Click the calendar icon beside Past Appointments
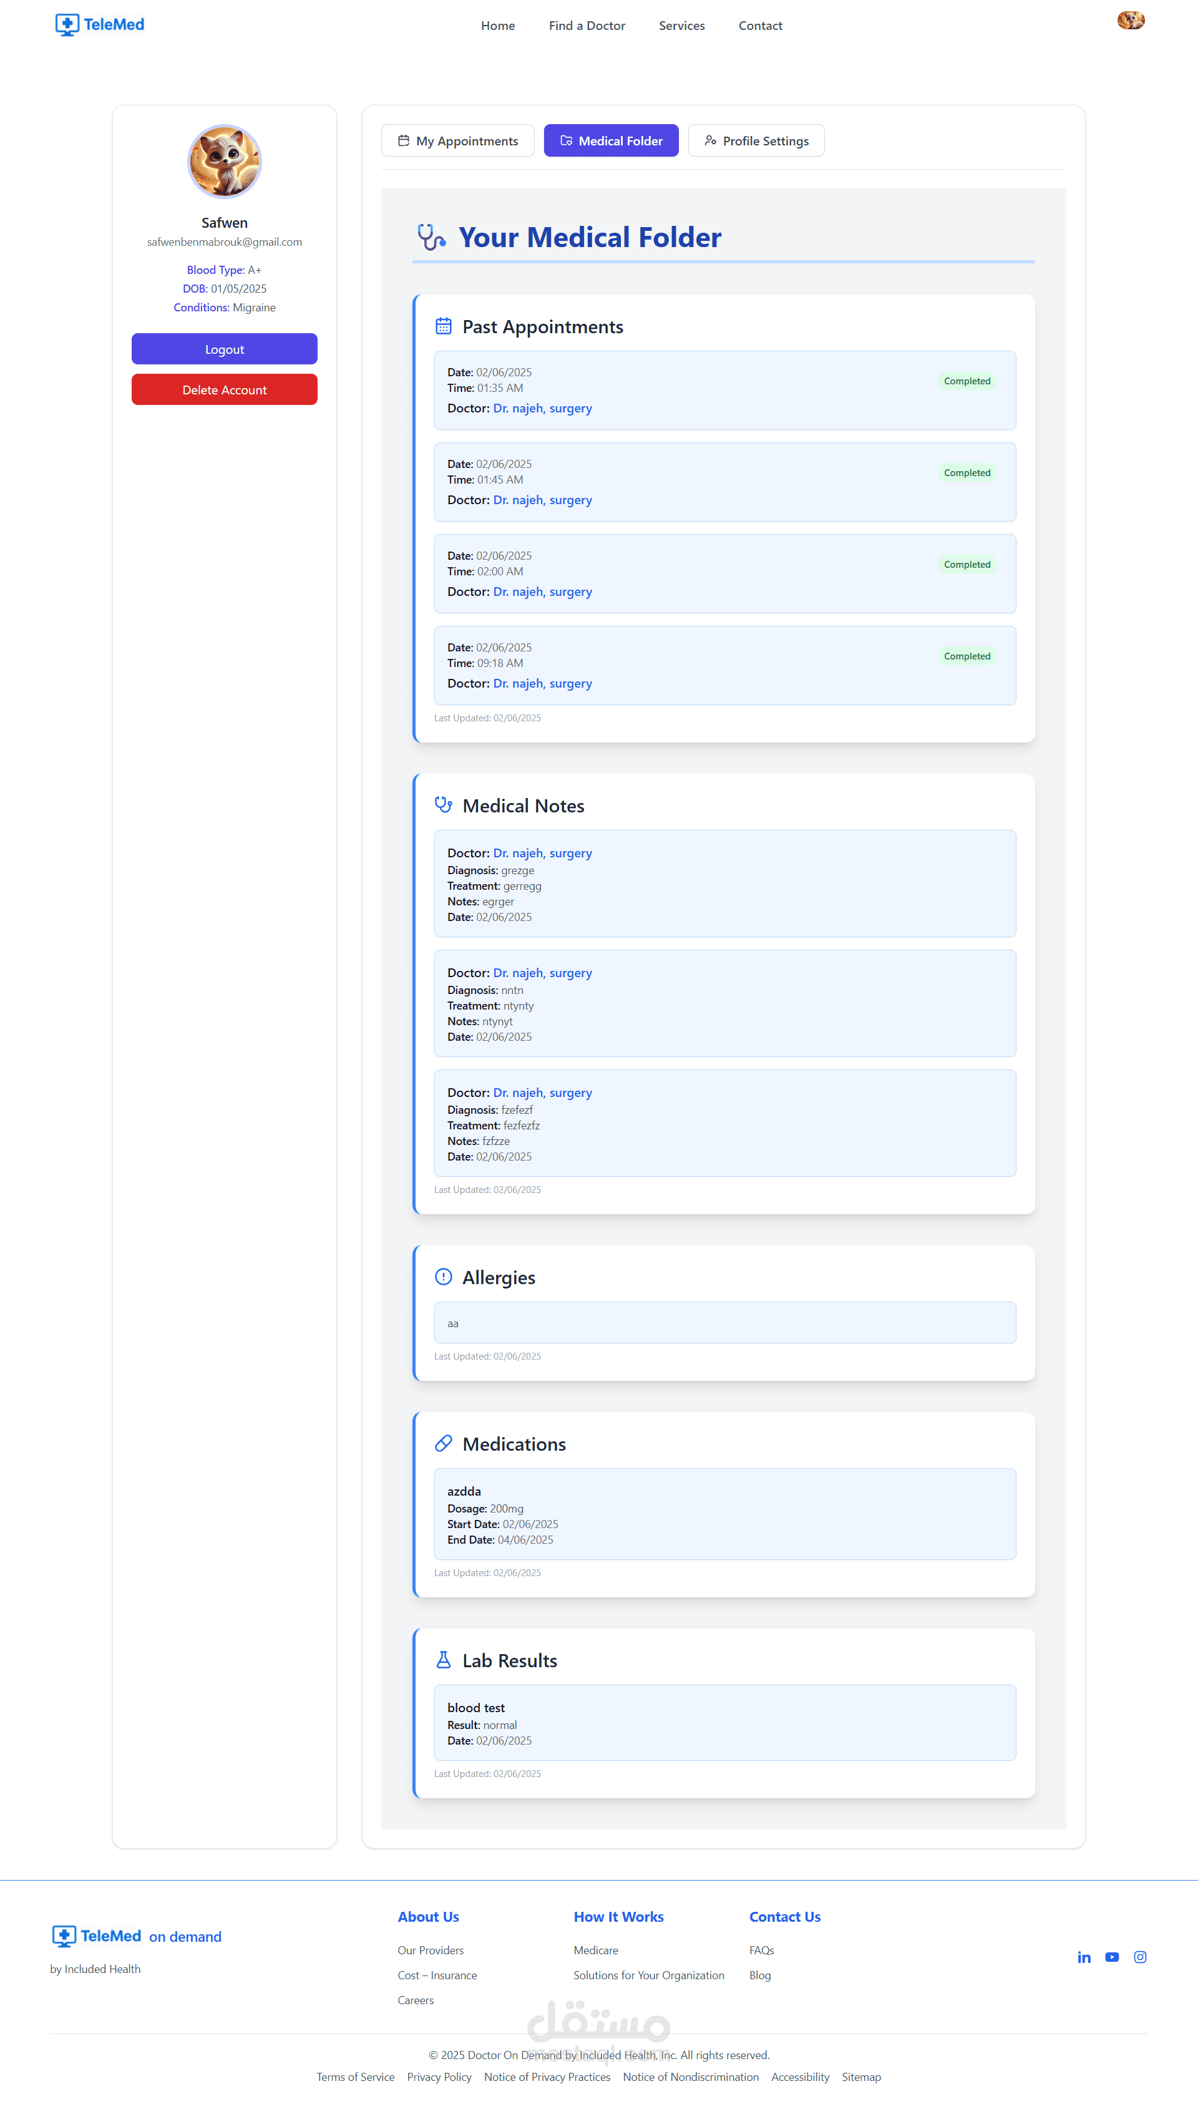Viewport: 1198px width, 2109px height. click(x=444, y=326)
